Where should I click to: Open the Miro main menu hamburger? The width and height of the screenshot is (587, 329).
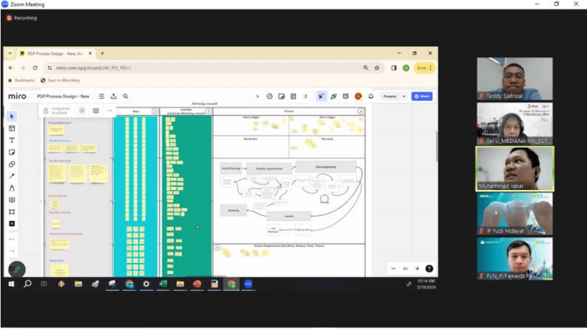(101, 97)
